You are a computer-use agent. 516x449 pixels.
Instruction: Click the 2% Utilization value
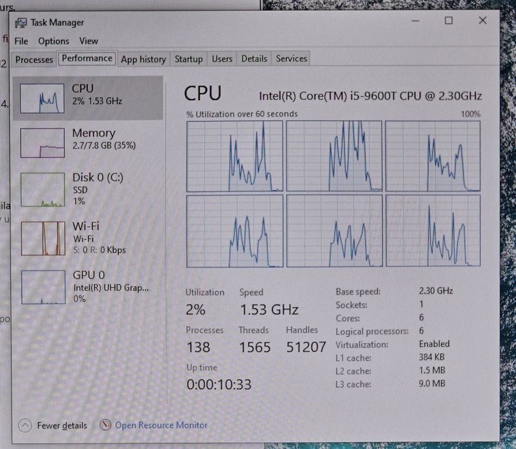click(195, 310)
